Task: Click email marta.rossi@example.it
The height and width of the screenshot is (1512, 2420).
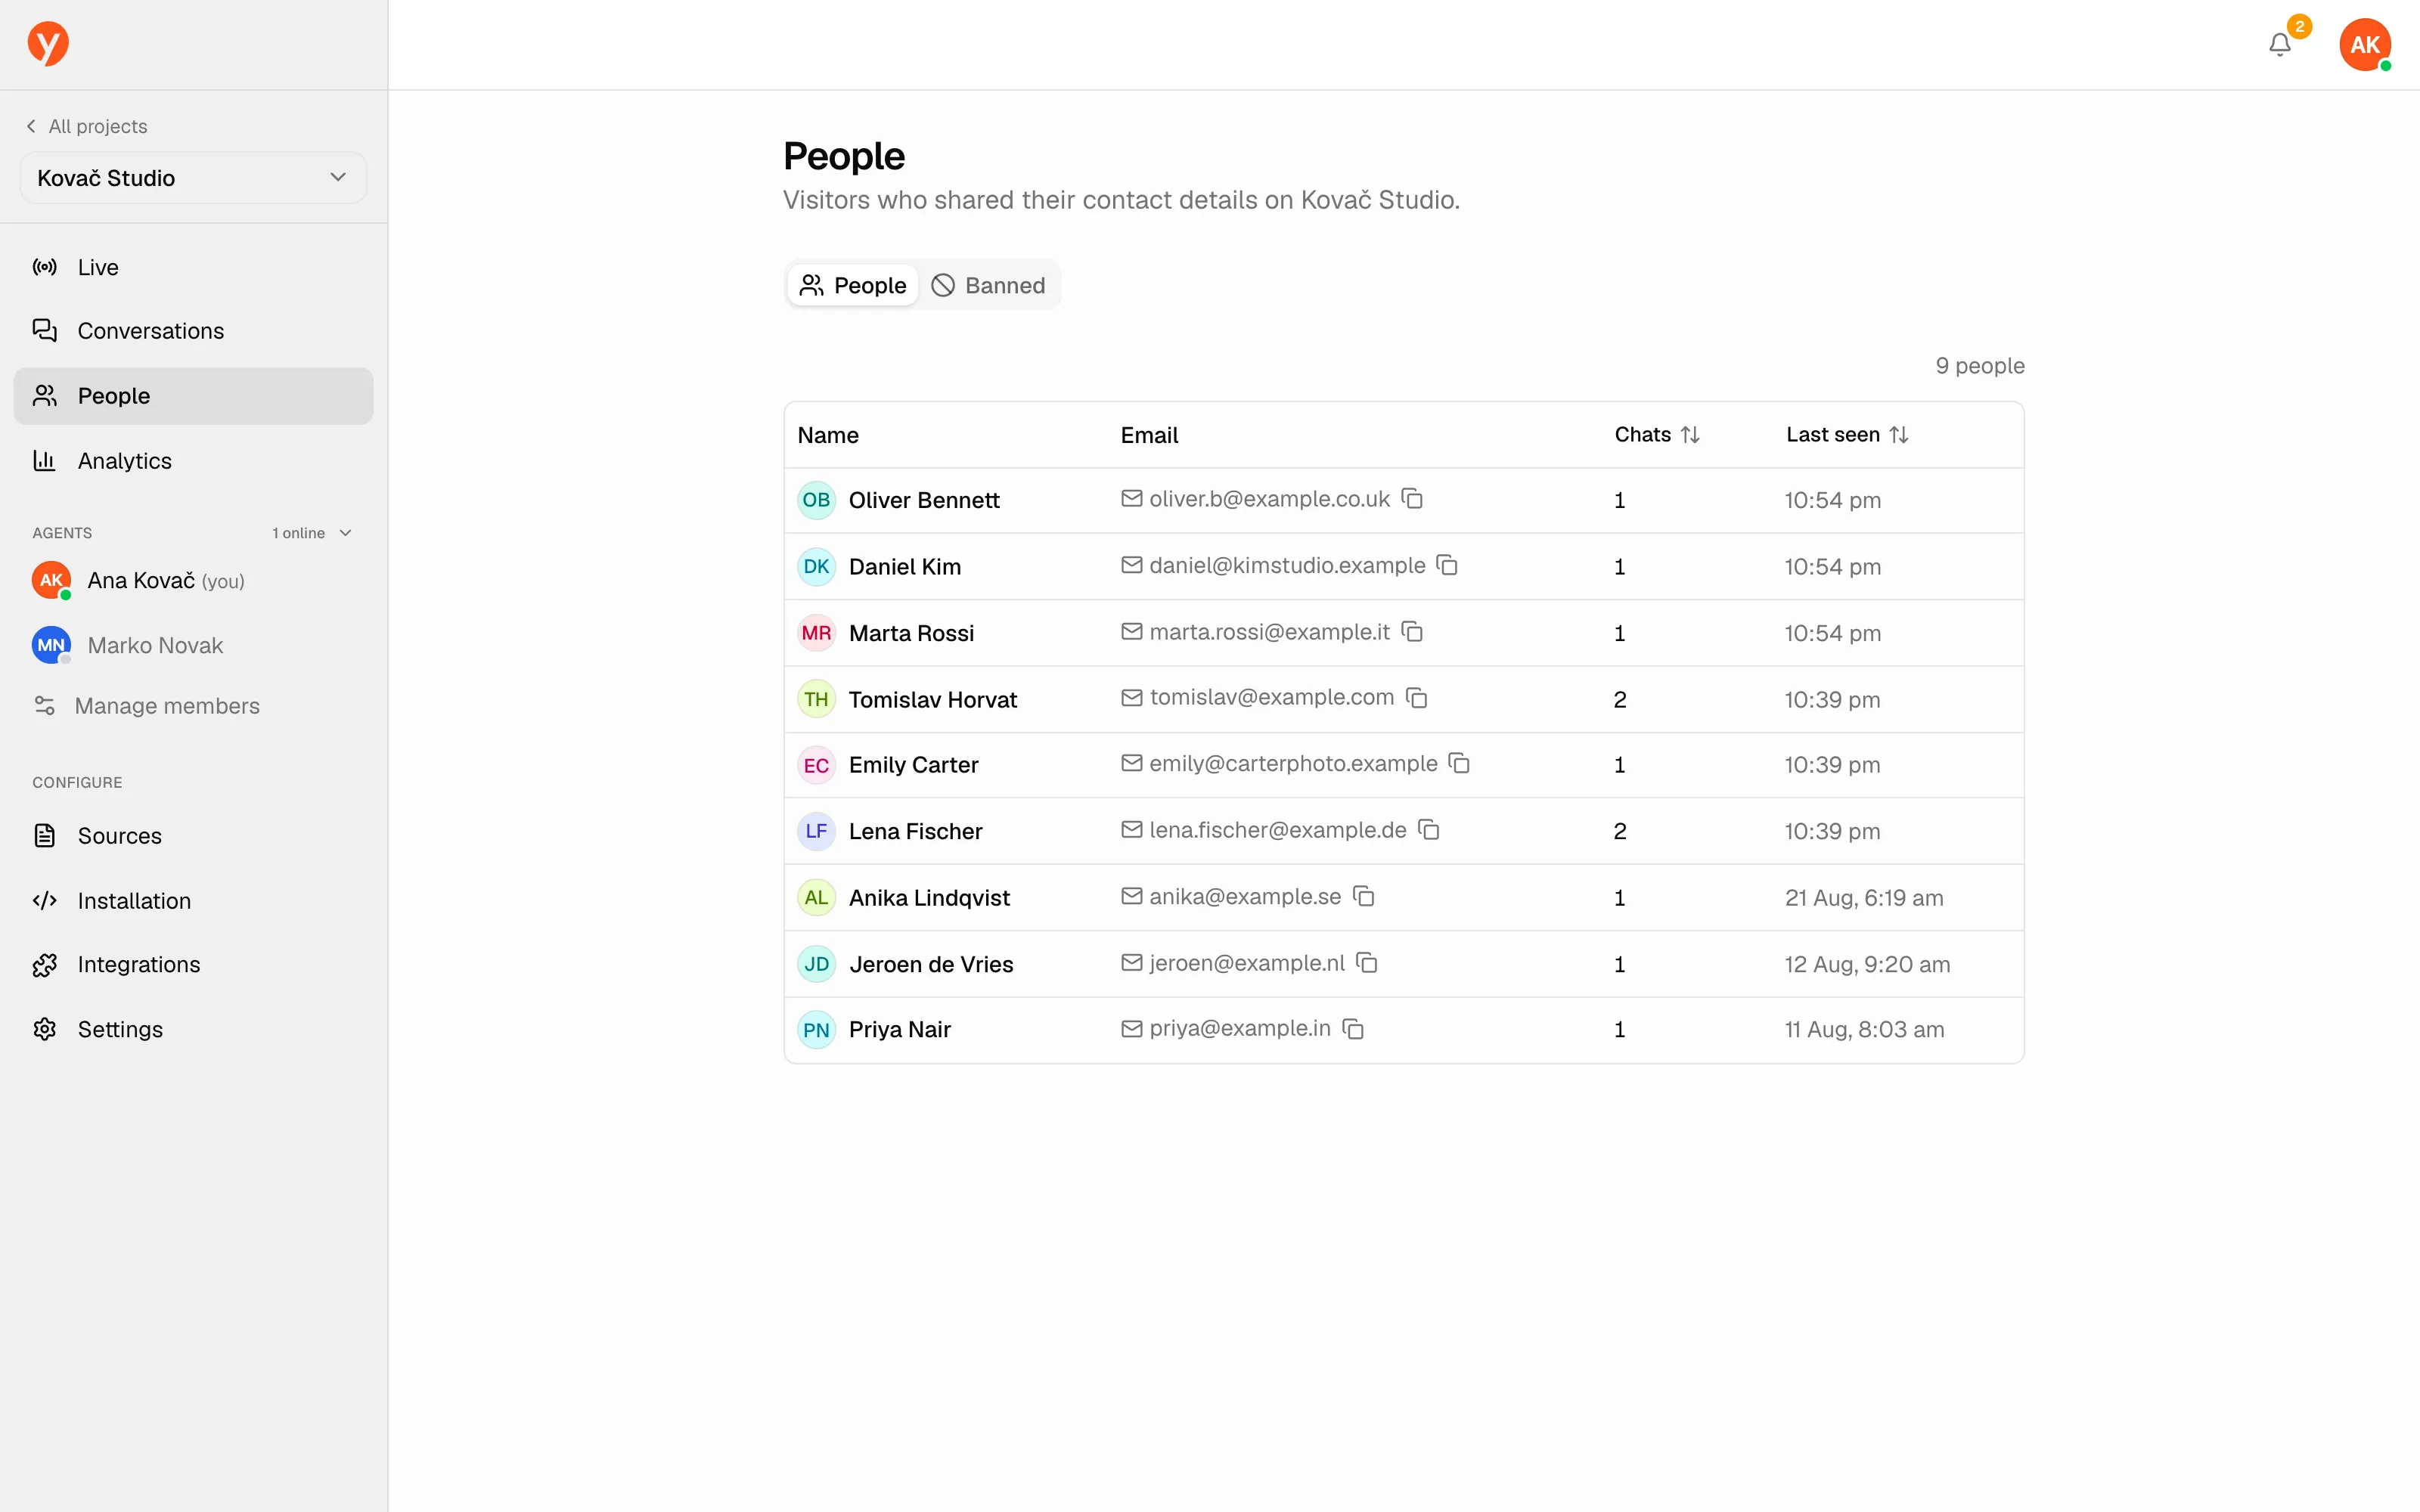Action: click(x=1269, y=632)
